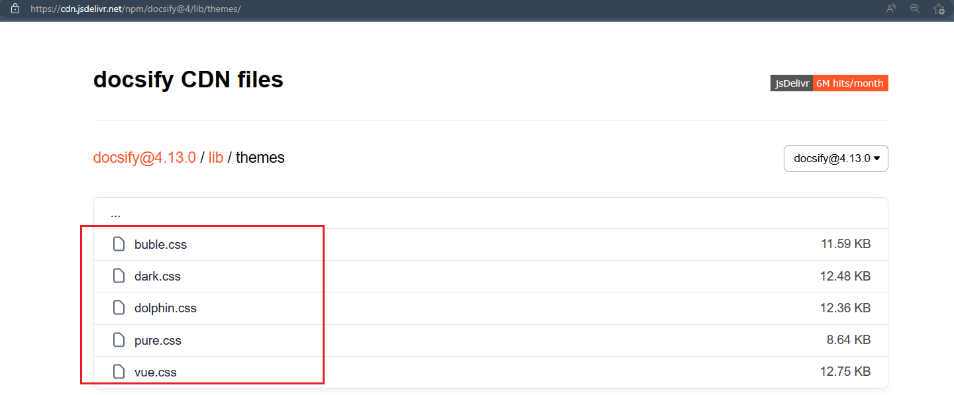Open the vue.css theme file
This screenshot has width=954, height=395.
click(x=155, y=372)
